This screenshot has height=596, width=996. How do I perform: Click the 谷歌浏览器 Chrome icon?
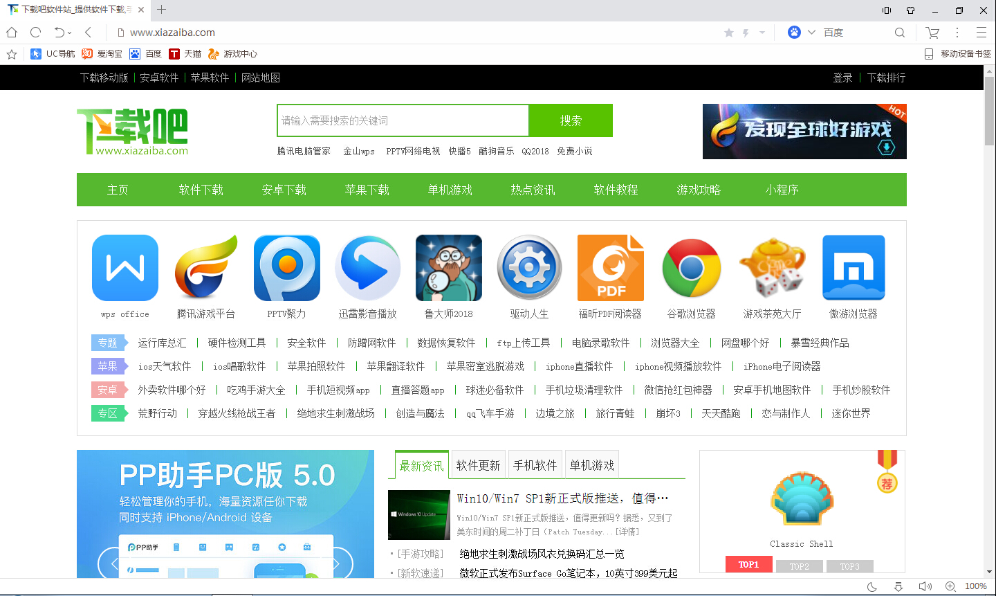(691, 268)
